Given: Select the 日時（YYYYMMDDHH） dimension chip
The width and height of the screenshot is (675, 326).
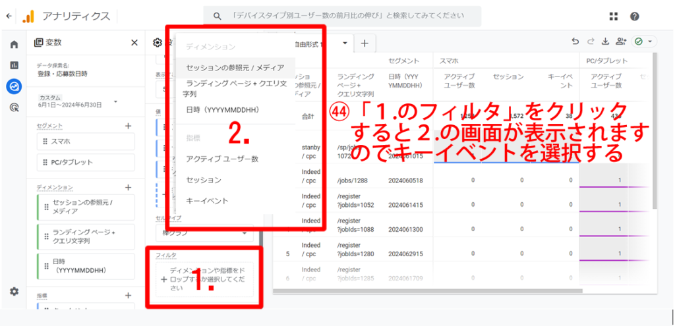Looking at the screenshot, I should pos(86,266).
